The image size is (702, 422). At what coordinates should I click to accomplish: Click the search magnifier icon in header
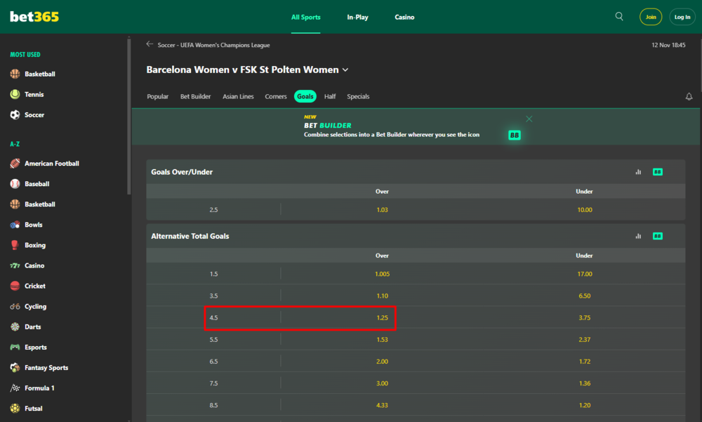(x=619, y=17)
